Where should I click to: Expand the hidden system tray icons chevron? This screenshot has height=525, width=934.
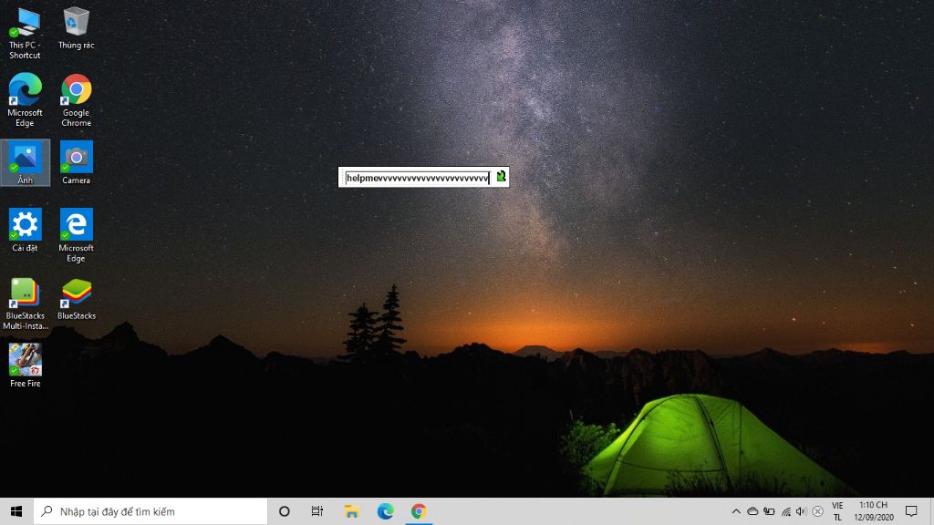click(x=736, y=511)
